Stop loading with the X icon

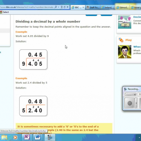coord(67,7)
